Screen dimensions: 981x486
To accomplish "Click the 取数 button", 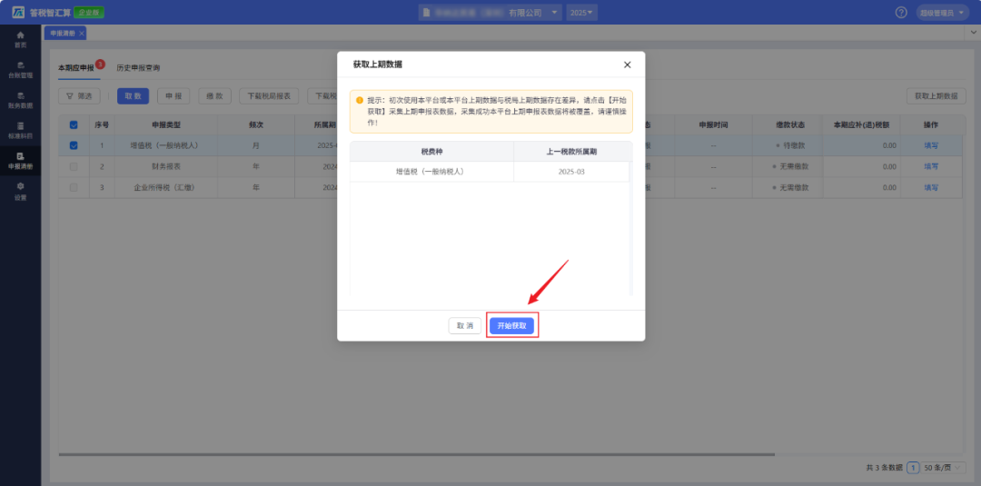I will pyautogui.click(x=133, y=96).
